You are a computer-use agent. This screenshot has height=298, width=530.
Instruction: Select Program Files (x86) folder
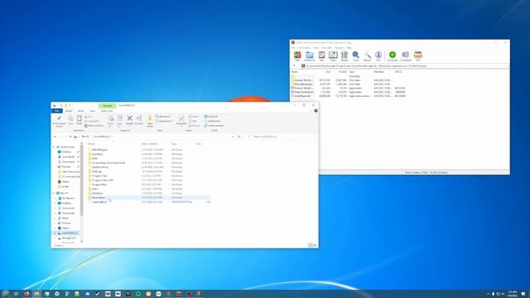(x=103, y=180)
